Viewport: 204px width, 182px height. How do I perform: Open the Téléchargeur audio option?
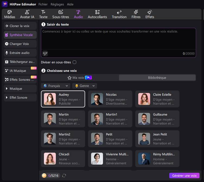[x=20, y=62]
